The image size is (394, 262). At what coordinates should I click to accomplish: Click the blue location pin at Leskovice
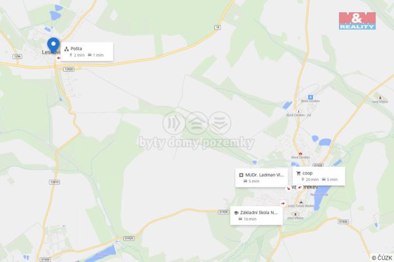pyautogui.click(x=53, y=45)
